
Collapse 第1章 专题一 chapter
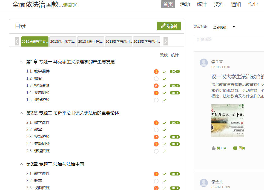coord(21,62)
